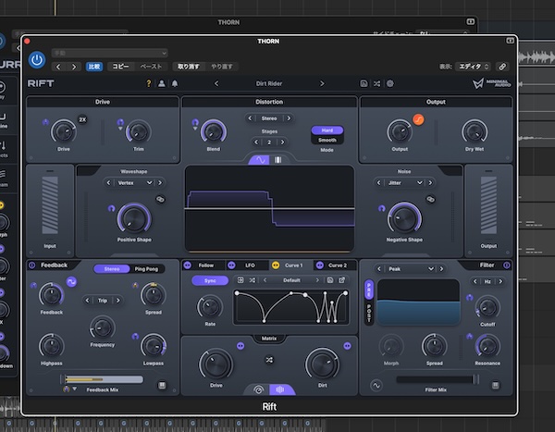Screen dimensions: 555x432
Task: Select next filter unit after Hz
Action: point(500,281)
